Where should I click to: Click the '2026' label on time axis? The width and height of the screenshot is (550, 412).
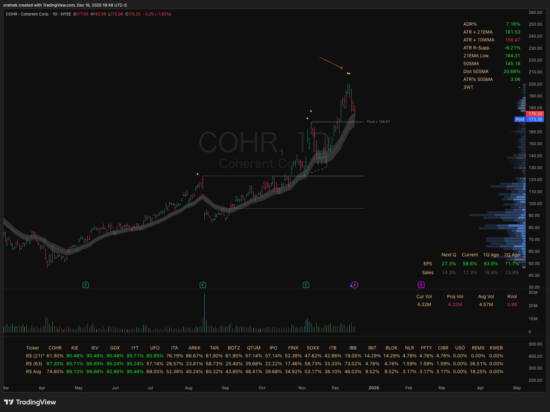pyautogui.click(x=374, y=388)
